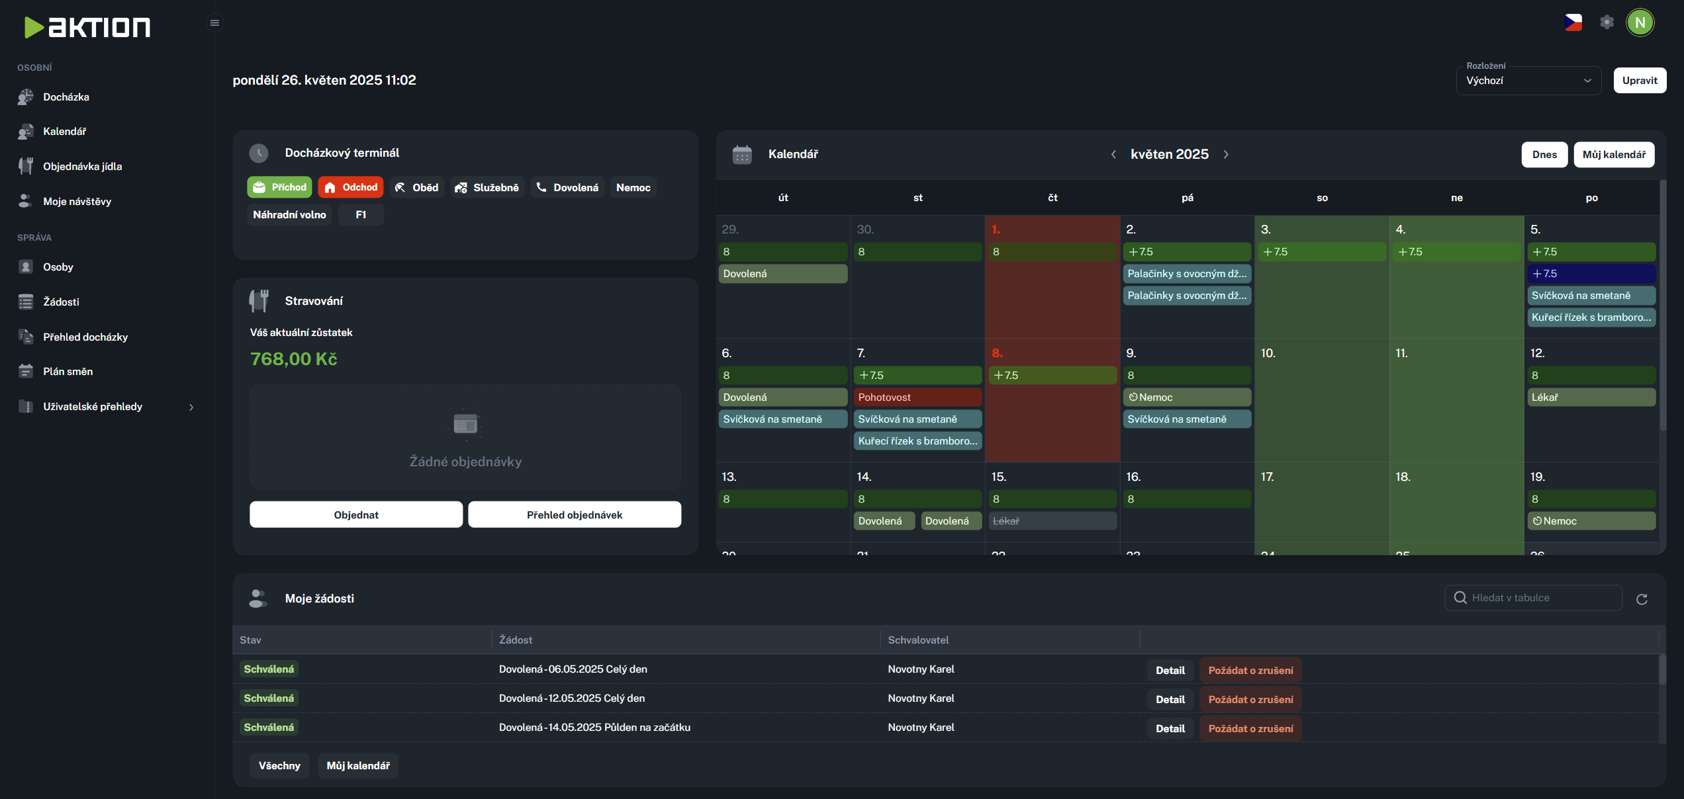Collapse the sidebar with hamburger icon
Viewport: 1684px width, 799px height.
(x=214, y=23)
